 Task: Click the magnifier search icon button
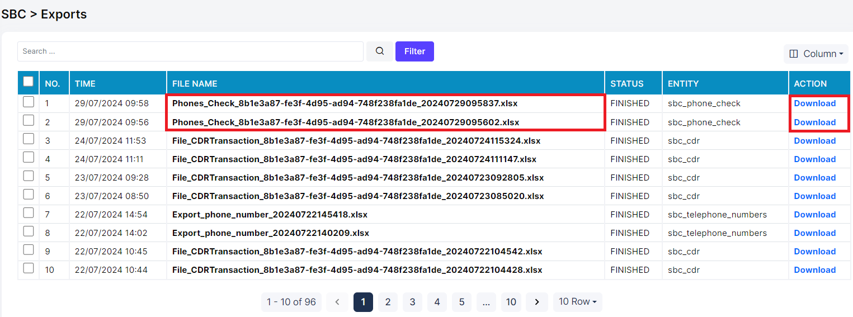point(380,51)
